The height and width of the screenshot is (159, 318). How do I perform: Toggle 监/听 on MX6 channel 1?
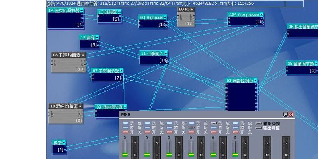click(125, 128)
